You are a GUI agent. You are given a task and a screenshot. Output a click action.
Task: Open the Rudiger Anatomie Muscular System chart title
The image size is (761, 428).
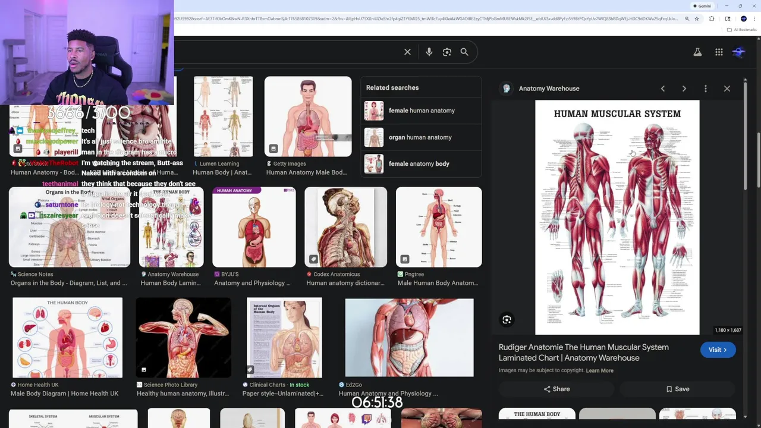pos(584,353)
